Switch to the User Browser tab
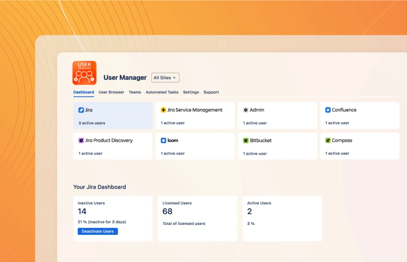The image size is (407, 262). 111,92
